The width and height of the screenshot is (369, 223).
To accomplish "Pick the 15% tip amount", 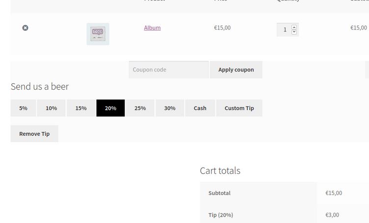I will 81,108.
